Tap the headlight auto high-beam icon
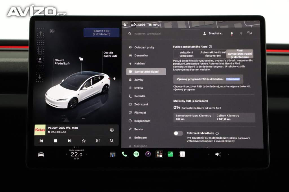289x192 pixels. click(52, 31)
